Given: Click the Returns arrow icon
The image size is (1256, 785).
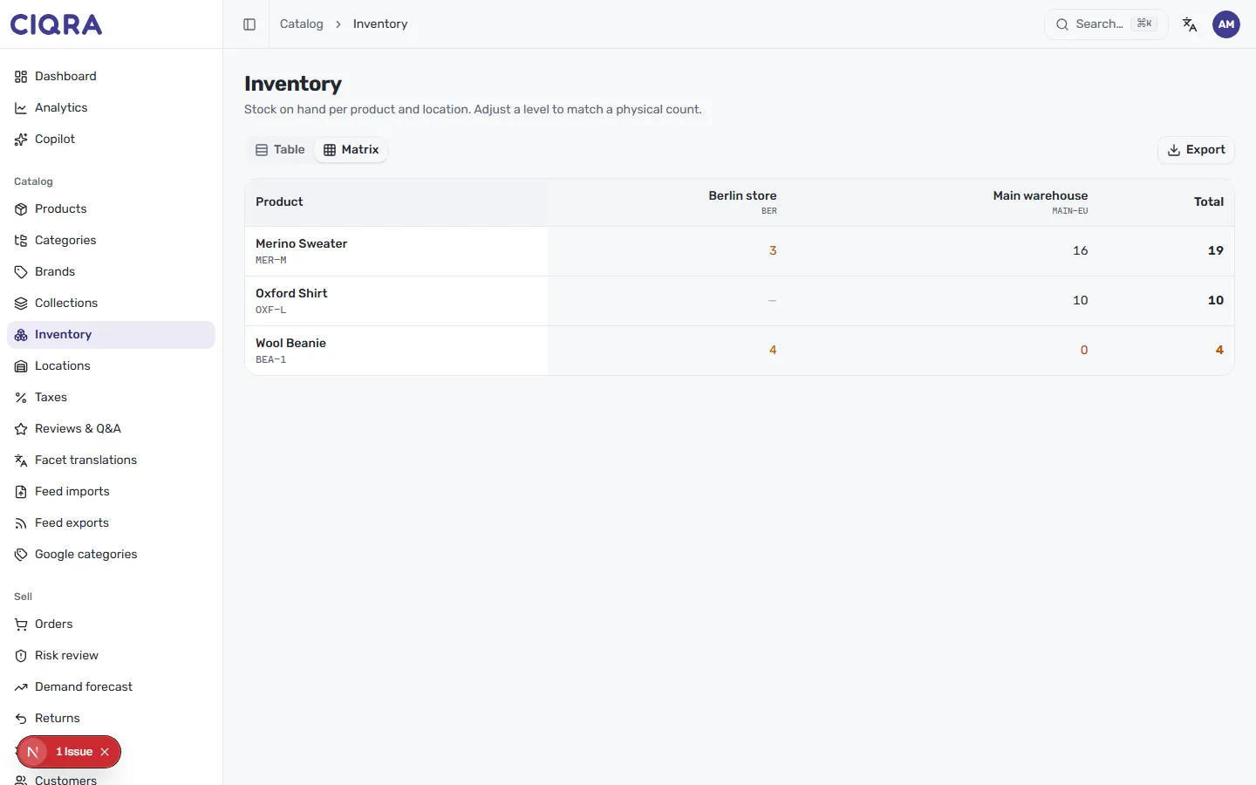Looking at the screenshot, I should [21, 719].
